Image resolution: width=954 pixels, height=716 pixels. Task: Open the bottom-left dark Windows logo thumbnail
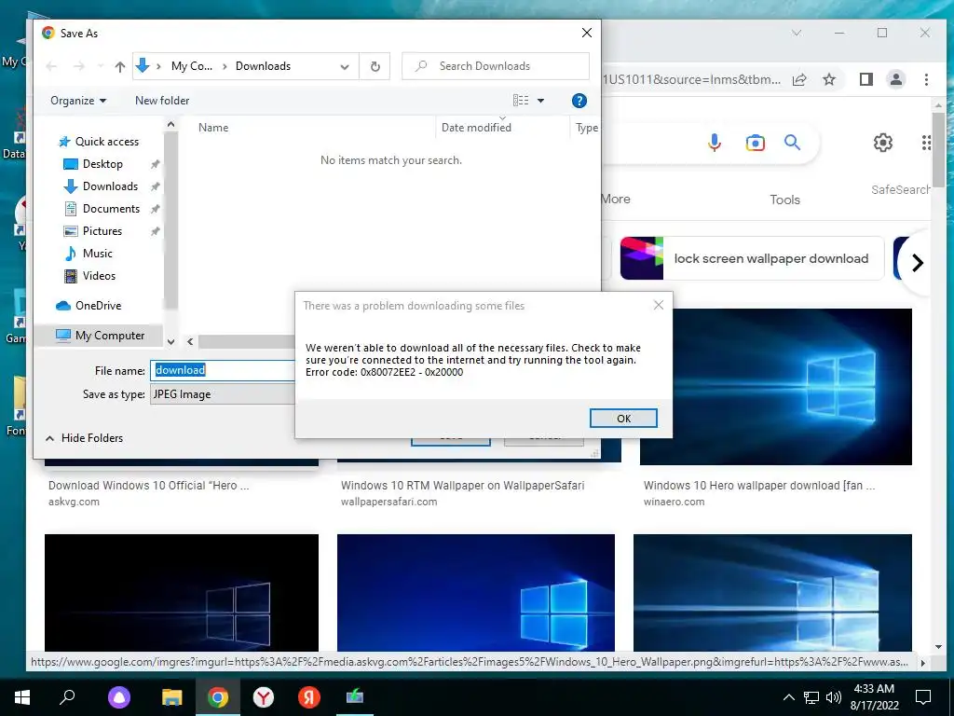(x=182, y=593)
